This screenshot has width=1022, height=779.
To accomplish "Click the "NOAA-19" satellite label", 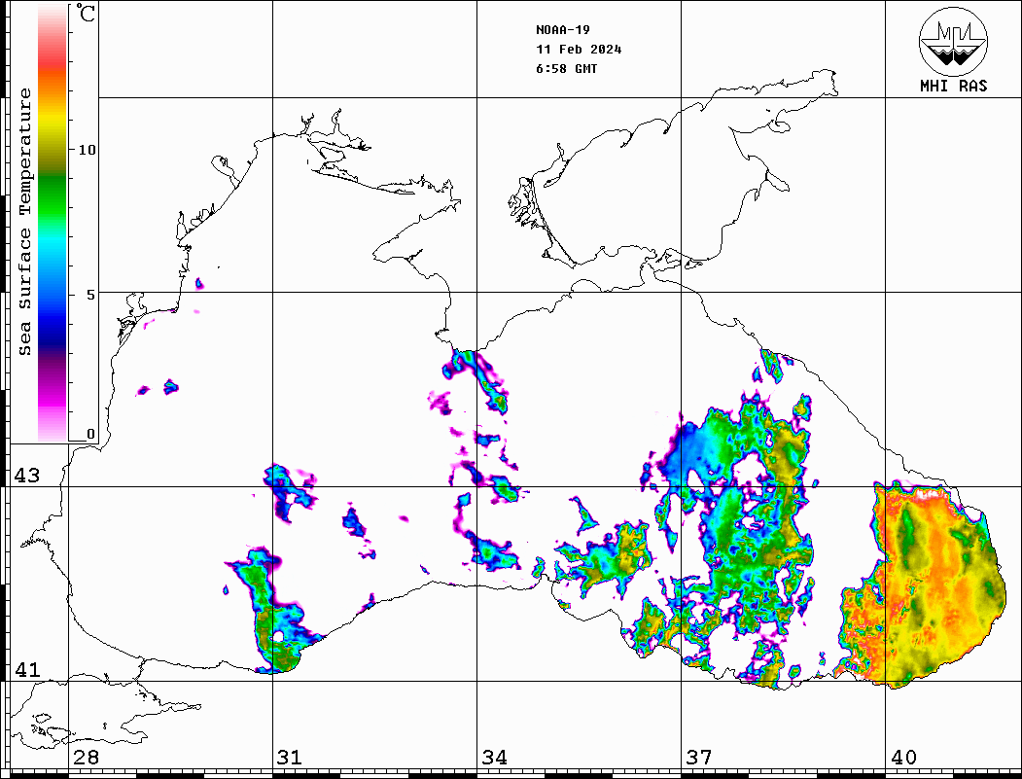I will (x=562, y=30).
